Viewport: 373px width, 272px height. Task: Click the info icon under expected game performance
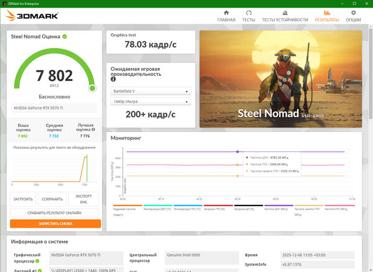click(x=113, y=79)
